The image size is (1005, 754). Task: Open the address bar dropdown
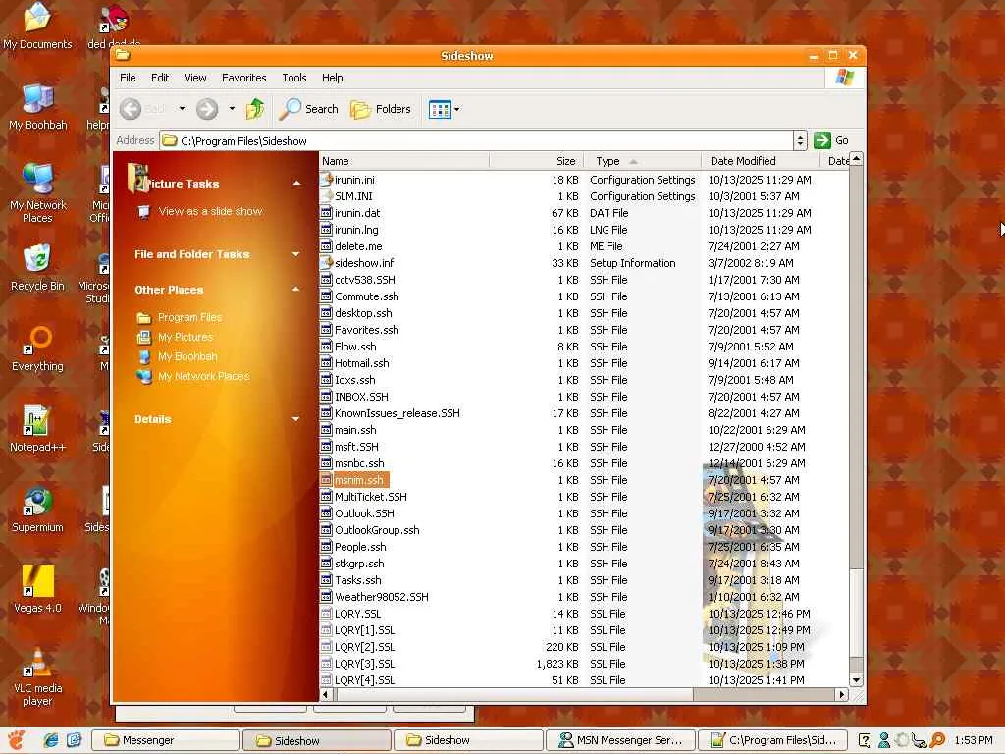(800, 140)
